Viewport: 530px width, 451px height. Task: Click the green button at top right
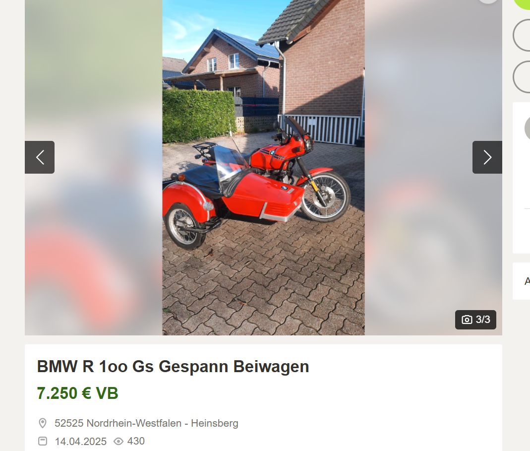click(522, 3)
